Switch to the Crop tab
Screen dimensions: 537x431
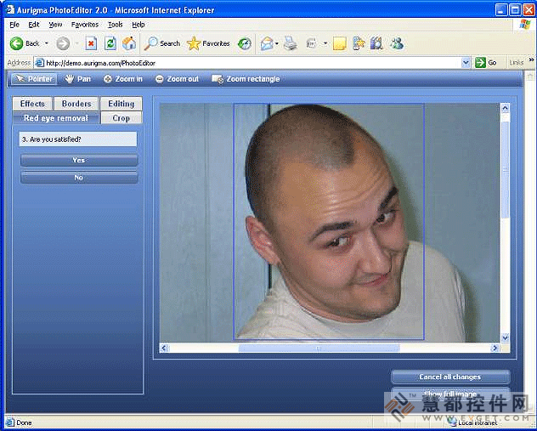coord(122,118)
